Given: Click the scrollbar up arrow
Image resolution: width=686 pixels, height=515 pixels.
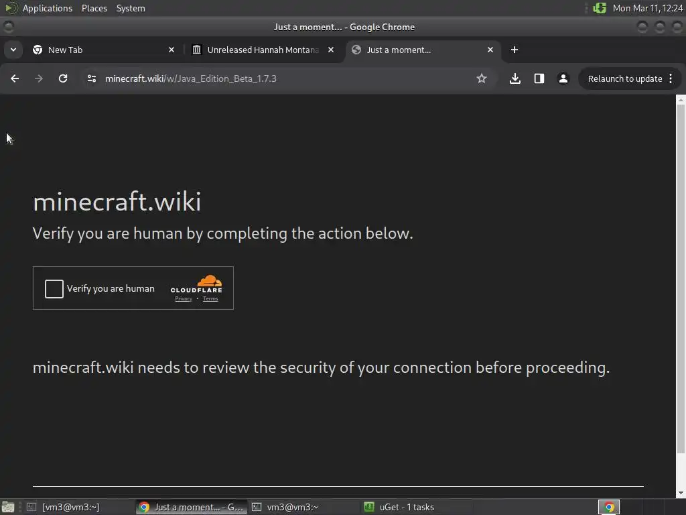Looking at the screenshot, I should pos(681,100).
